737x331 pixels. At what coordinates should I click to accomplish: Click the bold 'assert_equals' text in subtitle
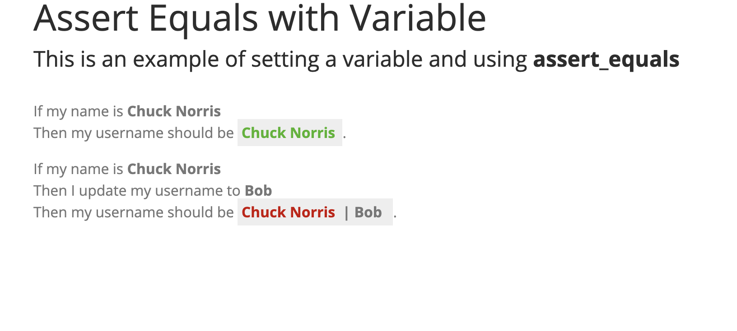tap(606, 60)
